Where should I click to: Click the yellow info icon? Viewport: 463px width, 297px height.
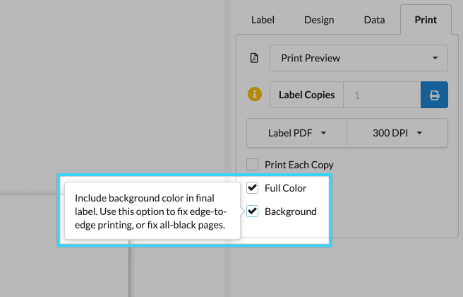pyautogui.click(x=254, y=94)
